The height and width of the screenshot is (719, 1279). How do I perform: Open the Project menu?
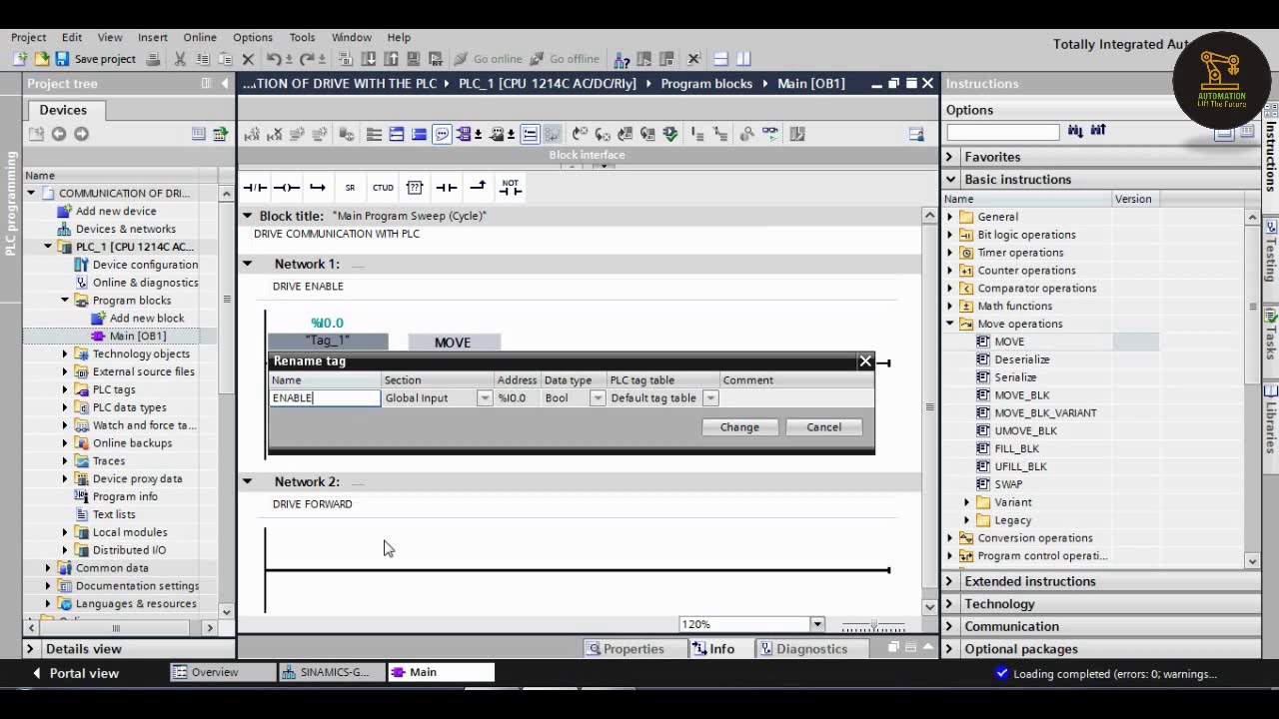click(29, 37)
